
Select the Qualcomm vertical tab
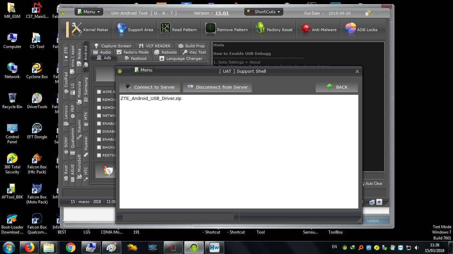pyautogui.click(x=73, y=141)
